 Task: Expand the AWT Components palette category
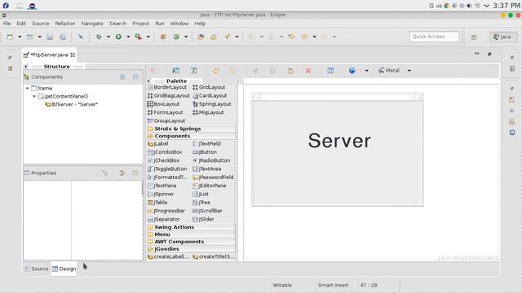tap(190, 242)
